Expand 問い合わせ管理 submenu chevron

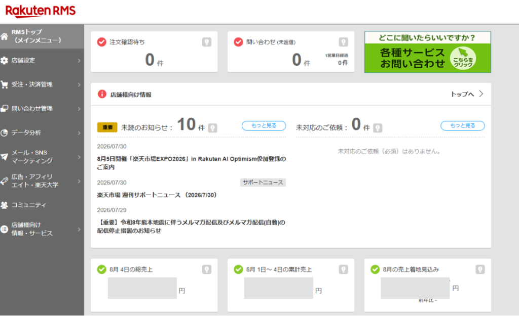[x=79, y=109]
